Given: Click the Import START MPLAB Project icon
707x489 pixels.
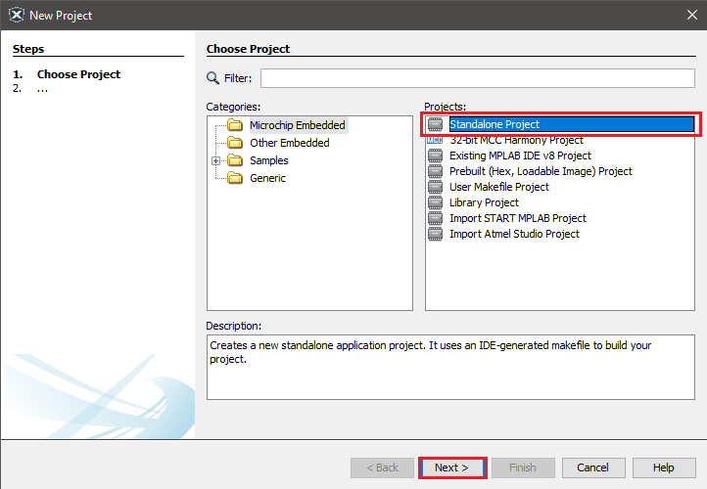Looking at the screenshot, I should [435, 218].
